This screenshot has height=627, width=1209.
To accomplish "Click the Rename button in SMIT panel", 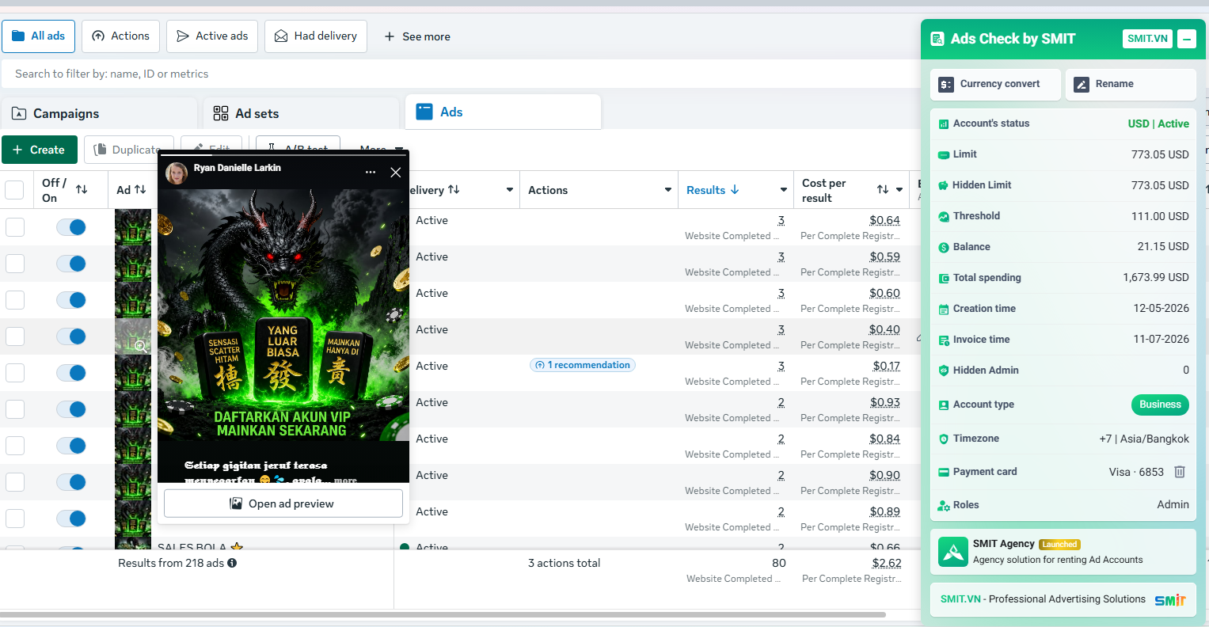I will (1131, 84).
